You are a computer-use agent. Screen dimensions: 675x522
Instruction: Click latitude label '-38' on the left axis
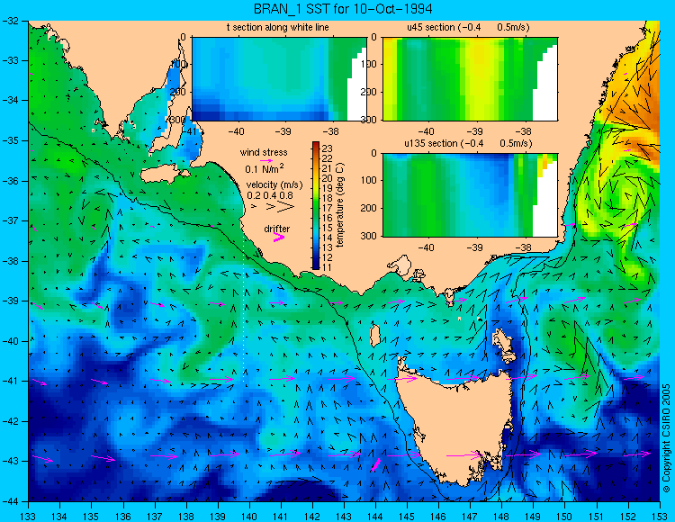coord(10,261)
